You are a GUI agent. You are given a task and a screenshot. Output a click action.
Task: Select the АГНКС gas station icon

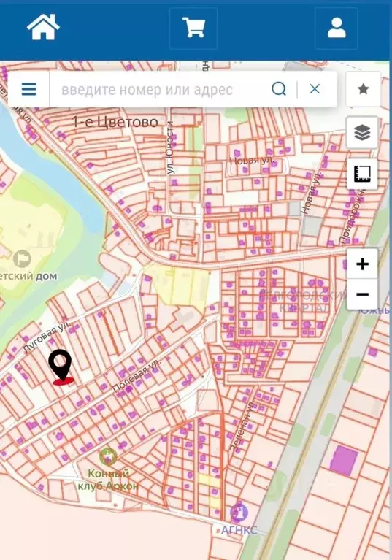tap(239, 512)
